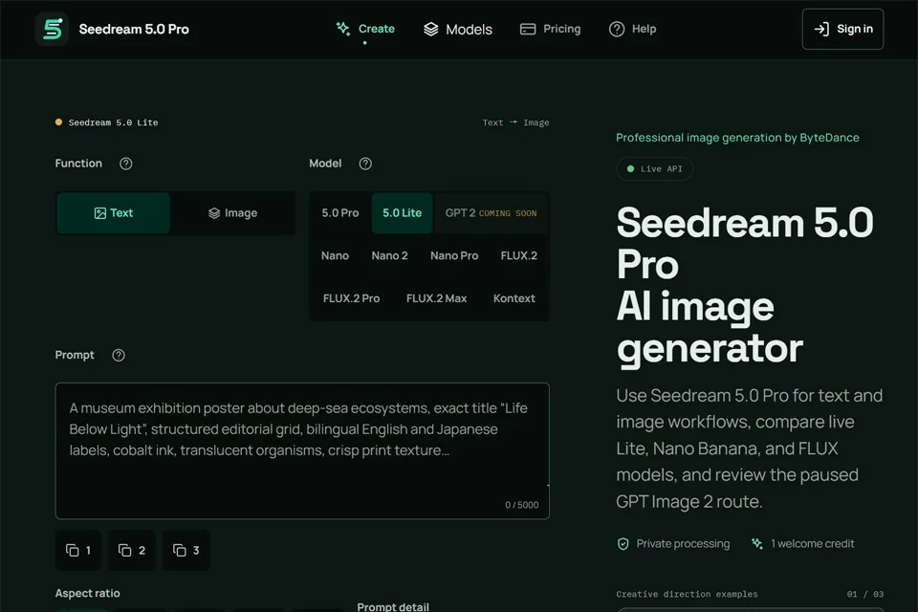
Task: Click the "Seedream 5.0 Lite" status label
Action: pos(113,122)
